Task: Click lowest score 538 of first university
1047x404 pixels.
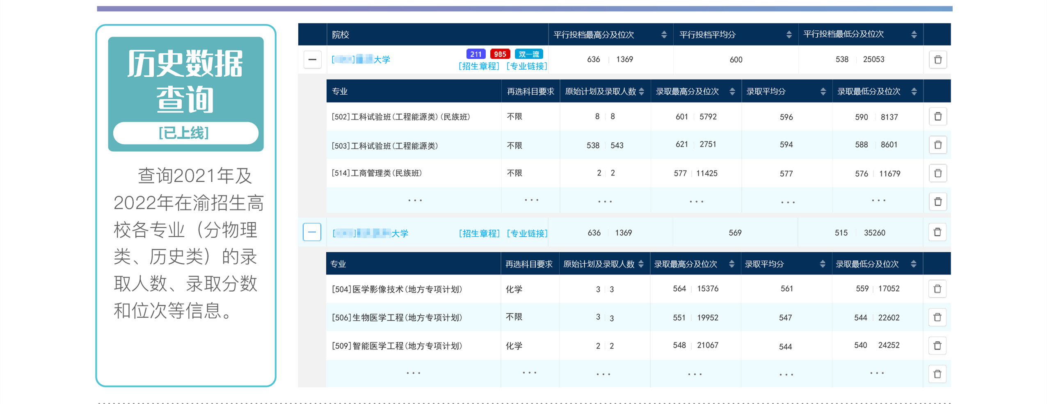Action: [x=842, y=59]
